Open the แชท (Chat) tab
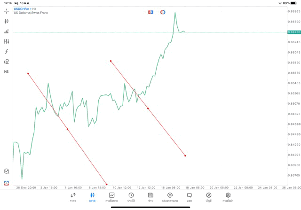The image size is (301, 210). (189, 197)
